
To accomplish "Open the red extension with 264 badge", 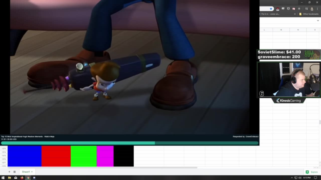I will (278, 9).
